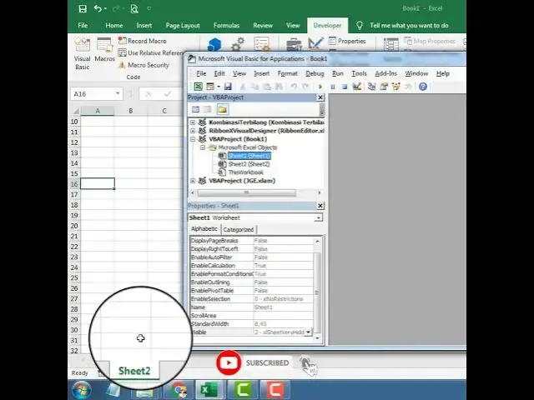Open Print Preview from the quick access toolbar
The image size is (534, 400).
134,9
